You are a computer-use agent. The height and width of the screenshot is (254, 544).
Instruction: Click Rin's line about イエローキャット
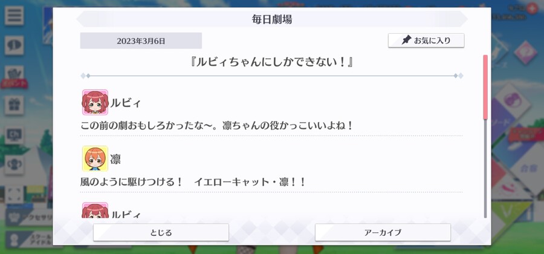(193, 182)
